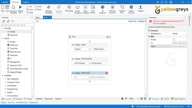Viewport: 192px width, 108px height.
Task: Click fit to screen icon
Action: tap(142, 99)
